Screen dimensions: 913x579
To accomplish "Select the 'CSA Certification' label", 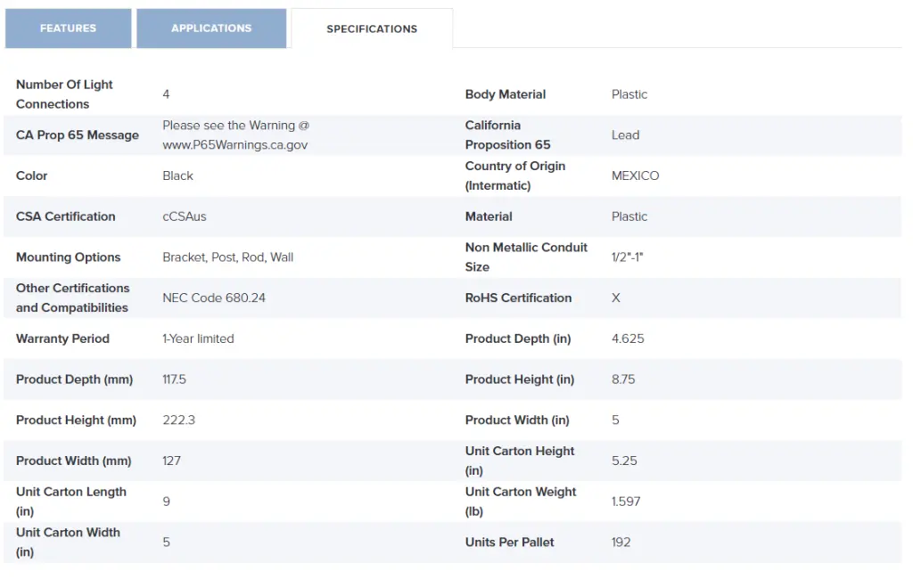I will 66,216.
